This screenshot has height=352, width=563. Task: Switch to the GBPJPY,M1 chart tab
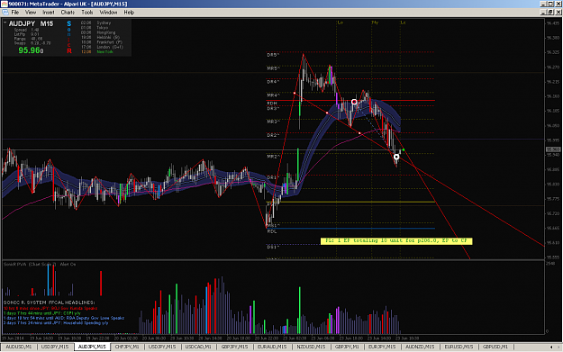[347, 347]
